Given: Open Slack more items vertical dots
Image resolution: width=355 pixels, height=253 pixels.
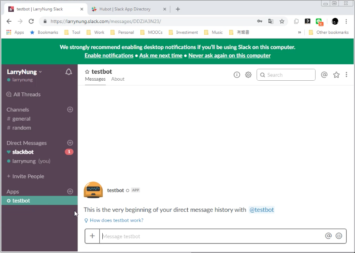Looking at the screenshot, I should pyautogui.click(x=346, y=75).
